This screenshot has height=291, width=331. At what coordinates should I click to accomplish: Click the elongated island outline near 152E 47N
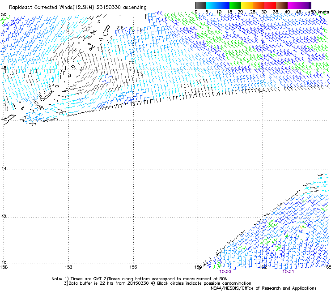coord(47,96)
